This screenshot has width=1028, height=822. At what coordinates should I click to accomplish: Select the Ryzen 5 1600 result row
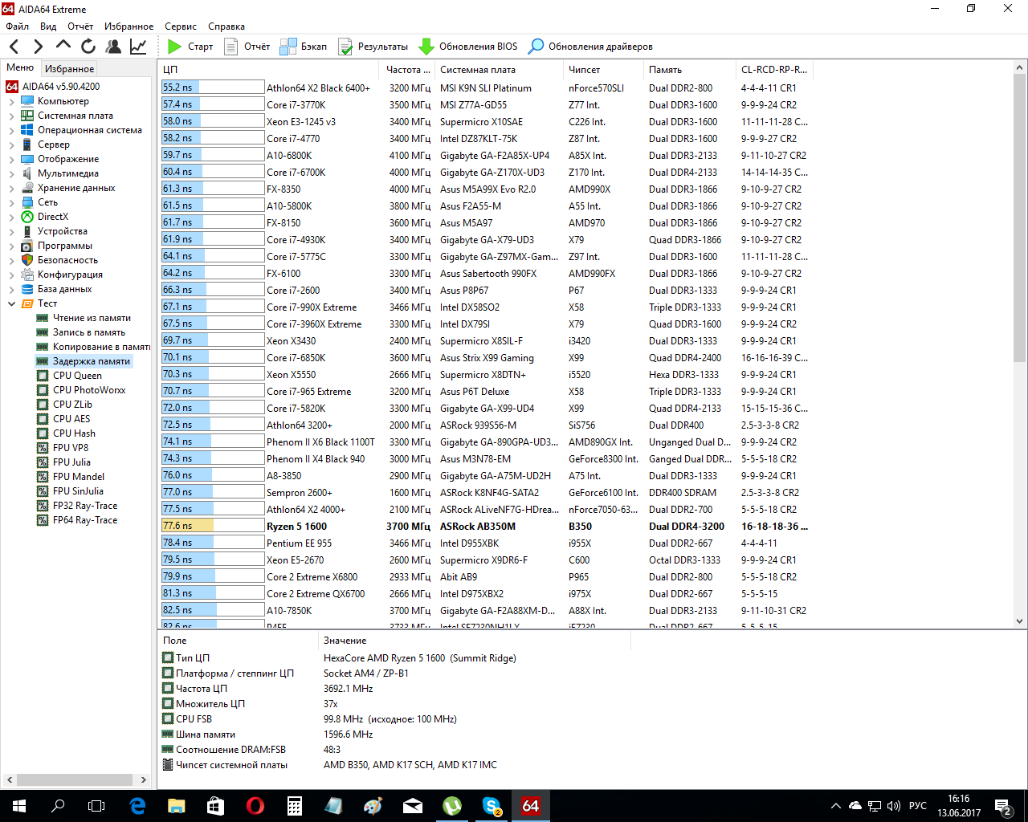(488, 527)
